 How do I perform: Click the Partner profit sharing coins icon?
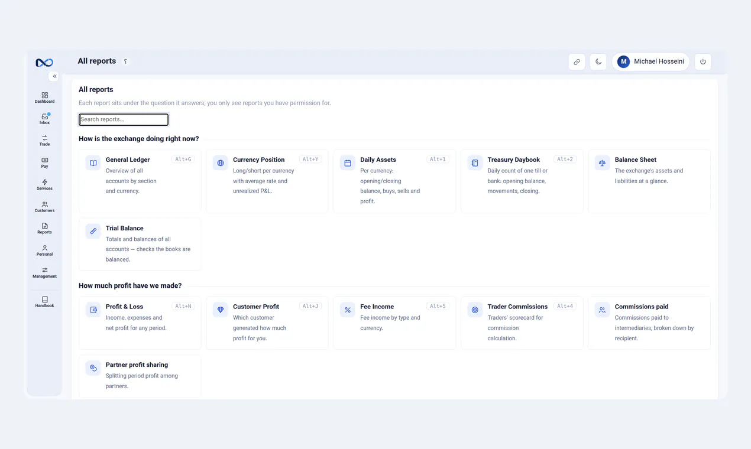click(x=93, y=368)
